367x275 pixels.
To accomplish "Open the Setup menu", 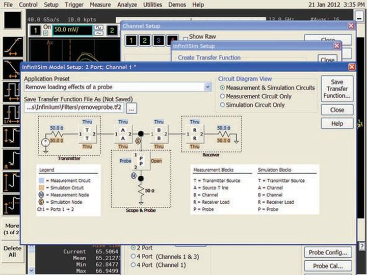I will point(51,5).
